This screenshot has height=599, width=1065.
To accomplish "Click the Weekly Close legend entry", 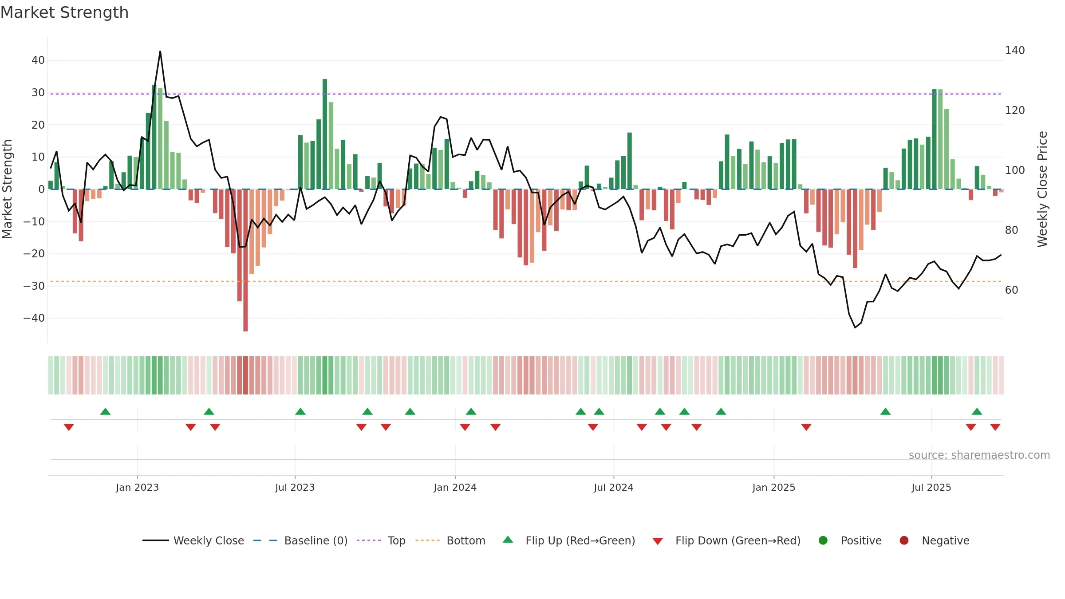I will point(193,540).
